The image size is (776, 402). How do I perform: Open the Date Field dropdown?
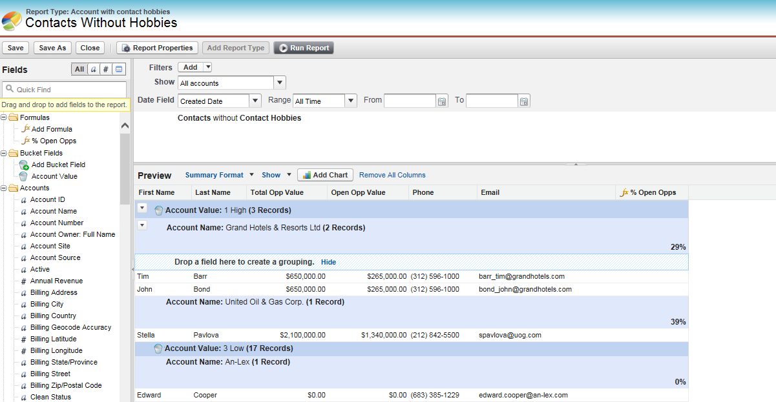[x=255, y=101]
